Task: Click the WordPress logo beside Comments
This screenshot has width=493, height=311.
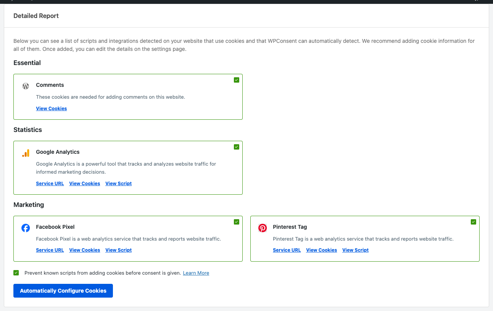Action: point(25,86)
